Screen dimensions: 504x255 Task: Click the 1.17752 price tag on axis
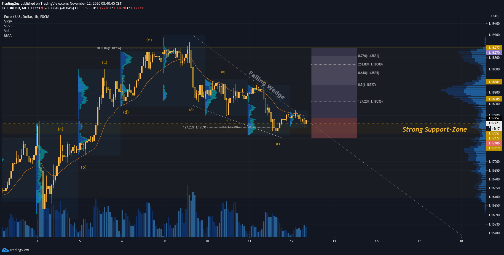pos(494,118)
